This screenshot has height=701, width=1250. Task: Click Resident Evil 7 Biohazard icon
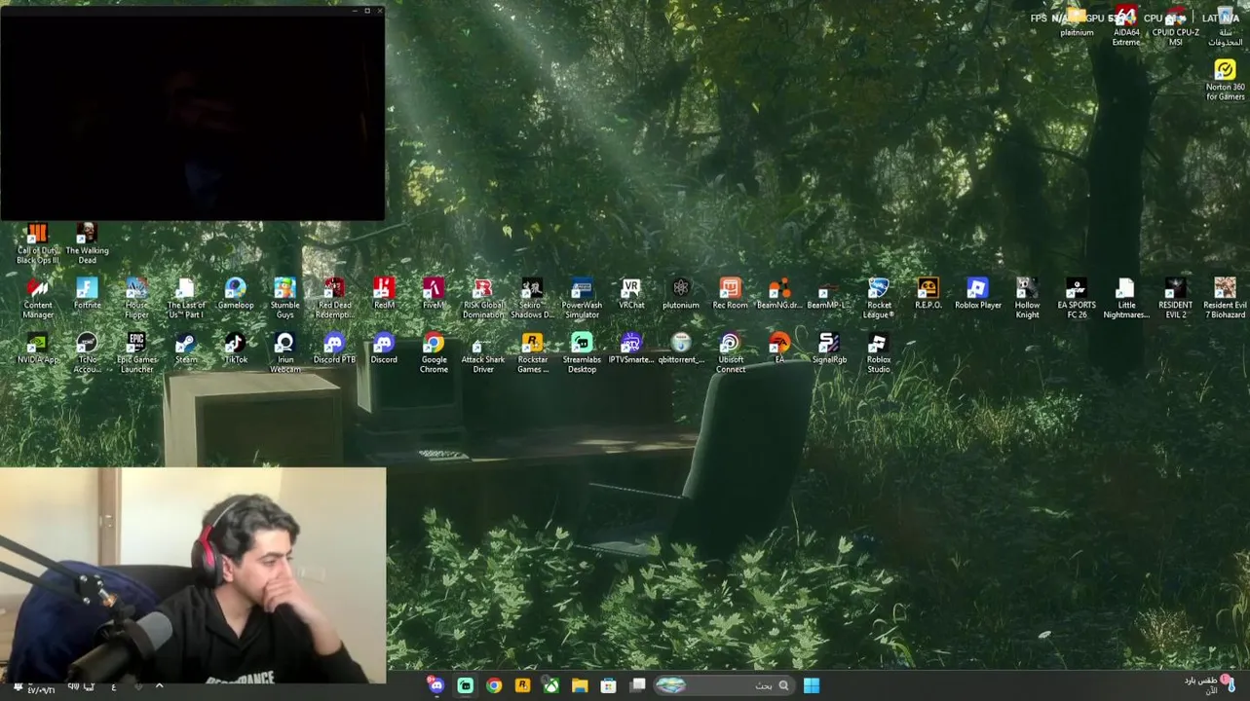(1225, 298)
